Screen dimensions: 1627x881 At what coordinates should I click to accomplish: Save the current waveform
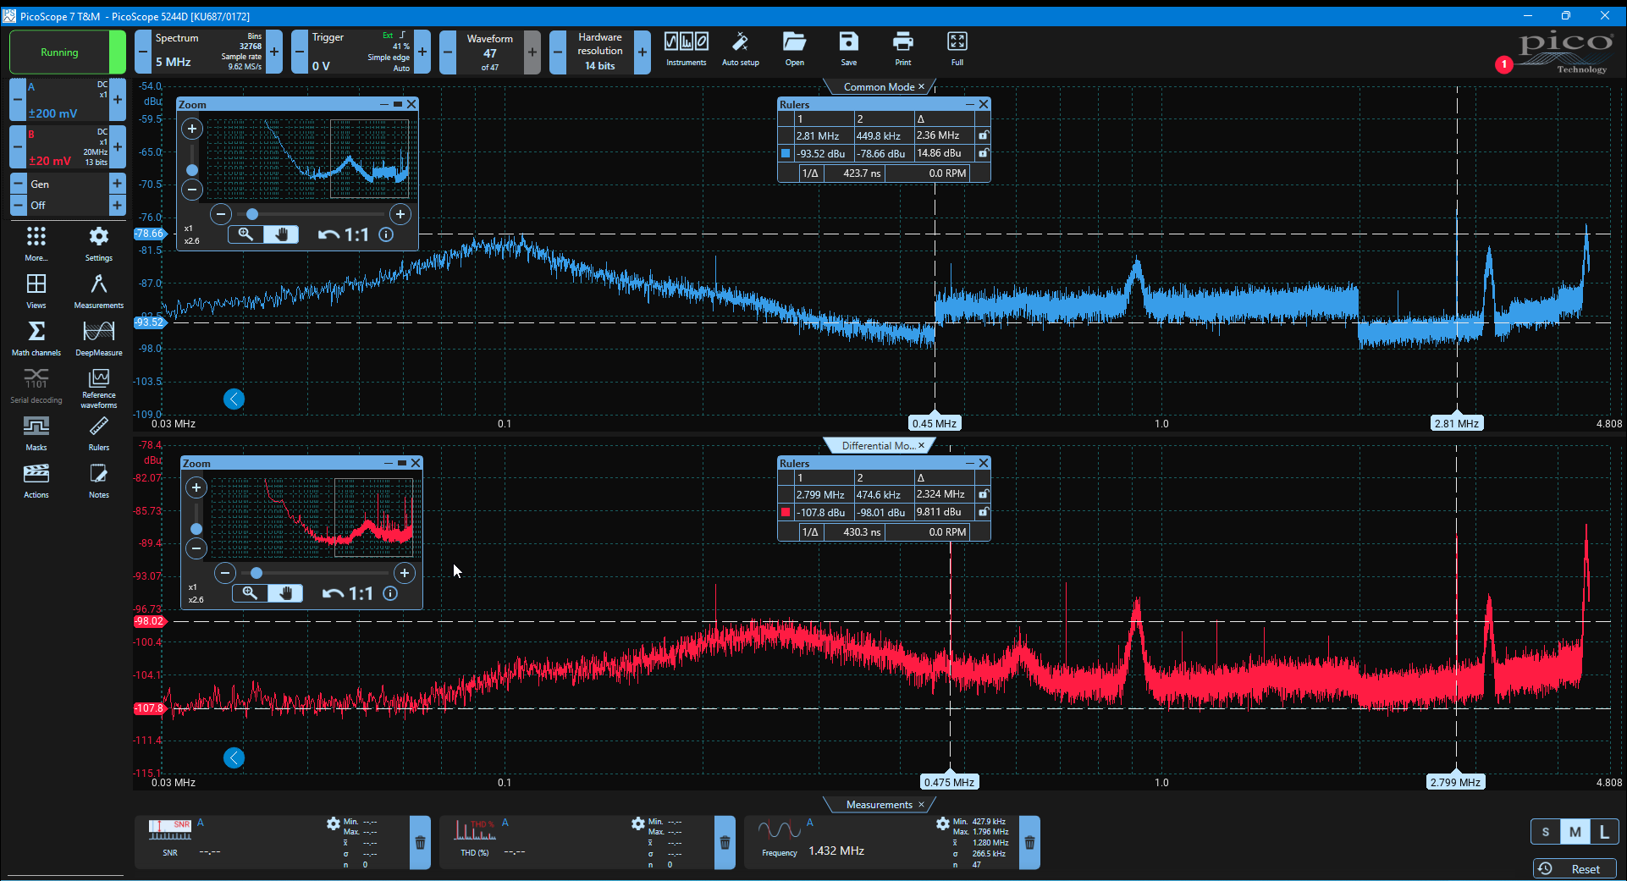[x=848, y=50]
